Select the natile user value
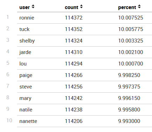The width and height of the screenshot is (152, 132). pos(26,110)
